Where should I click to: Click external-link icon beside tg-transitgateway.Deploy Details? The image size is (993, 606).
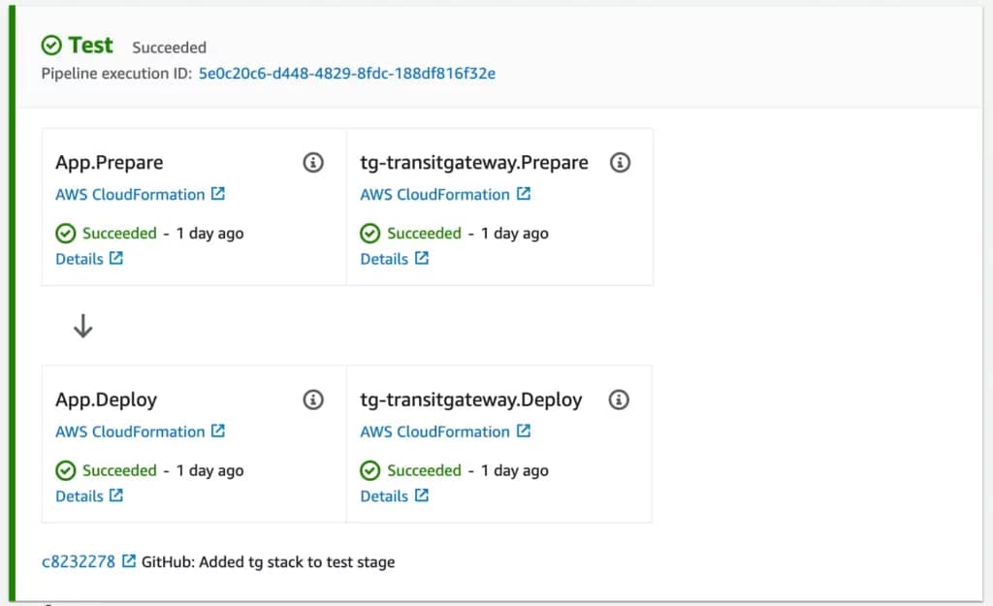tap(422, 495)
